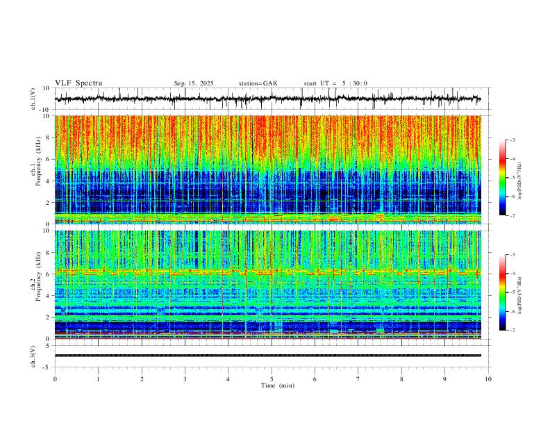Click the "ch.1(V)" waveform axis label
550x425 pixels.
[x=33, y=99]
